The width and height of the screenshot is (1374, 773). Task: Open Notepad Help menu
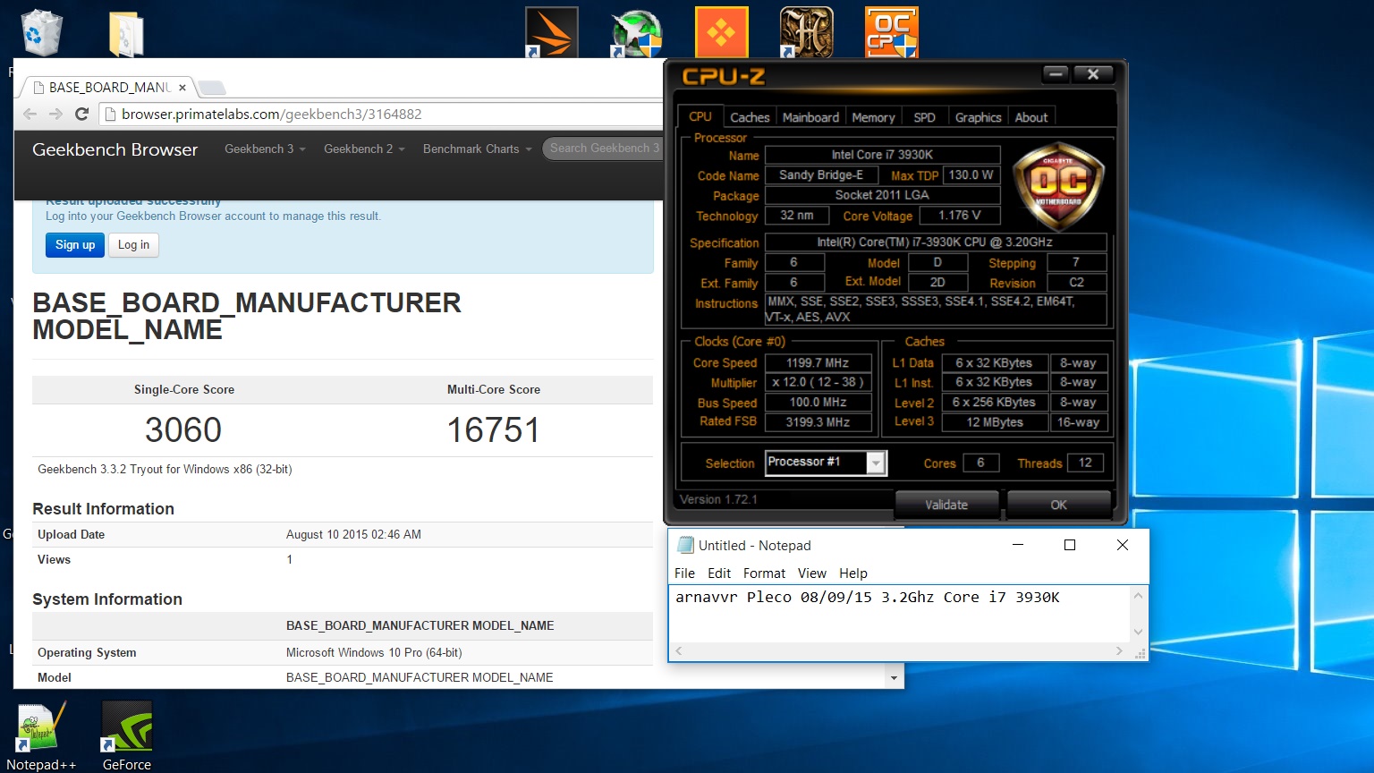[x=852, y=573]
